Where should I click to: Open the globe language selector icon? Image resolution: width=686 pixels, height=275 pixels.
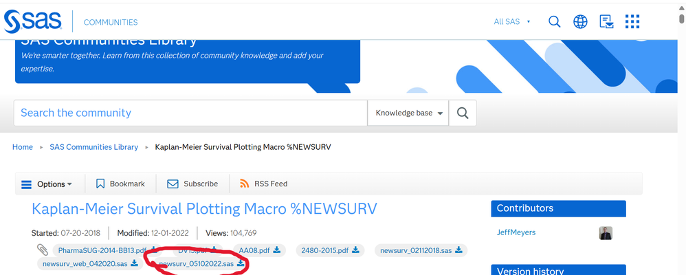[580, 21]
